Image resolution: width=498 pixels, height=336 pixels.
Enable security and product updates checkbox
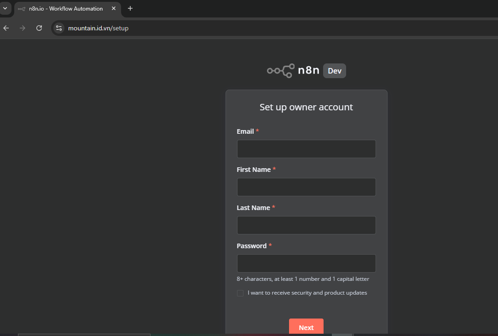tap(240, 293)
